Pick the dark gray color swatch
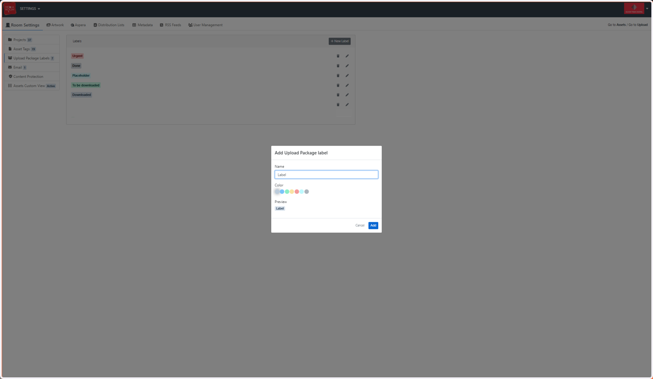653x379 pixels. [x=306, y=192]
